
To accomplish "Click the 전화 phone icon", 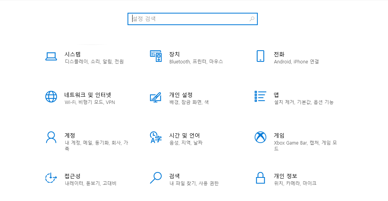I will tap(260, 56).
